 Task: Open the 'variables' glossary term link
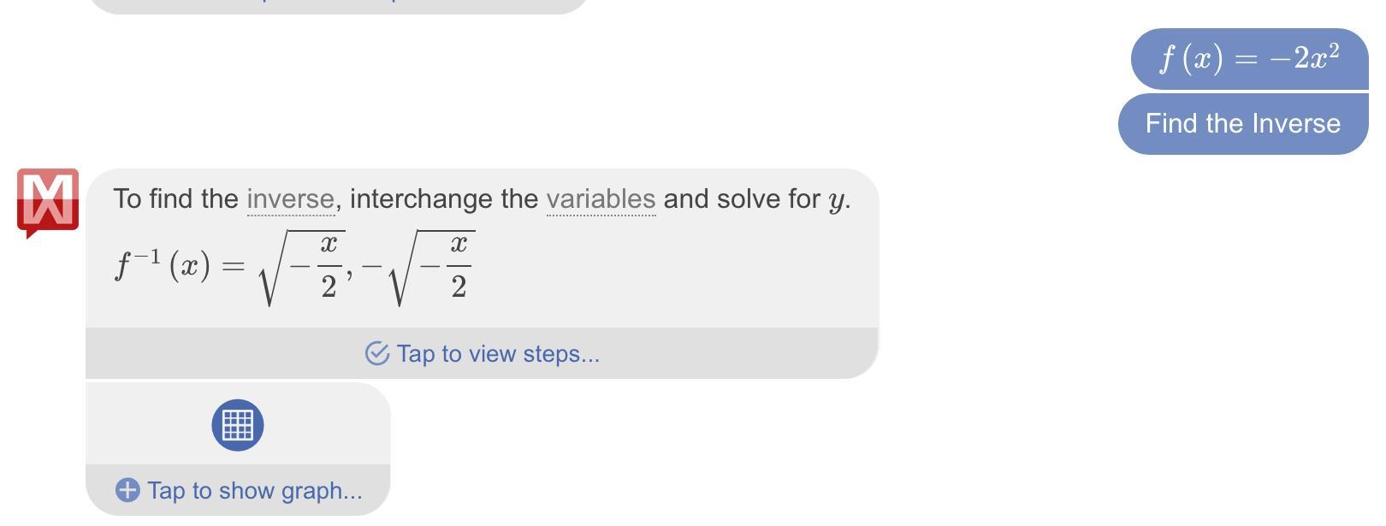click(x=601, y=199)
